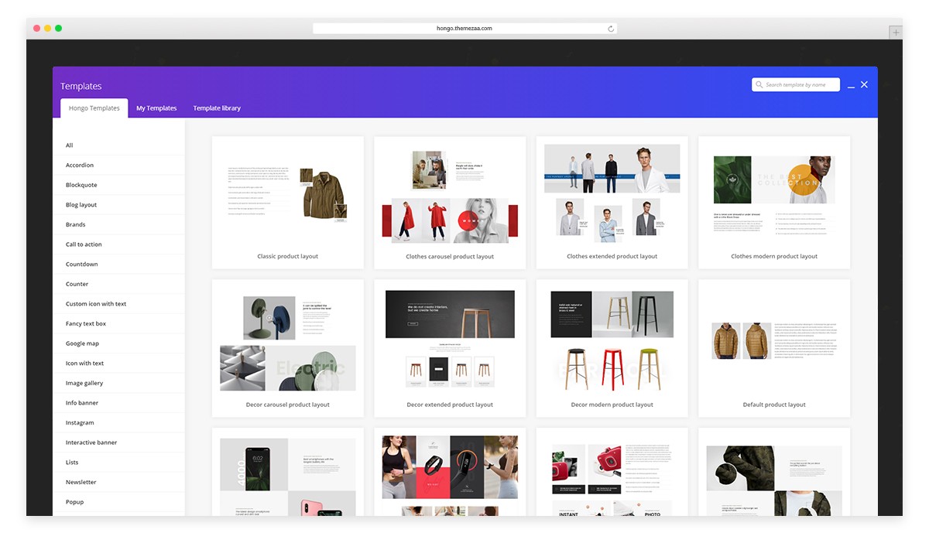This screenshot has width=929, height=543.
Task: Click the search magnifier icon in Templates header
Action: point(759,85)
